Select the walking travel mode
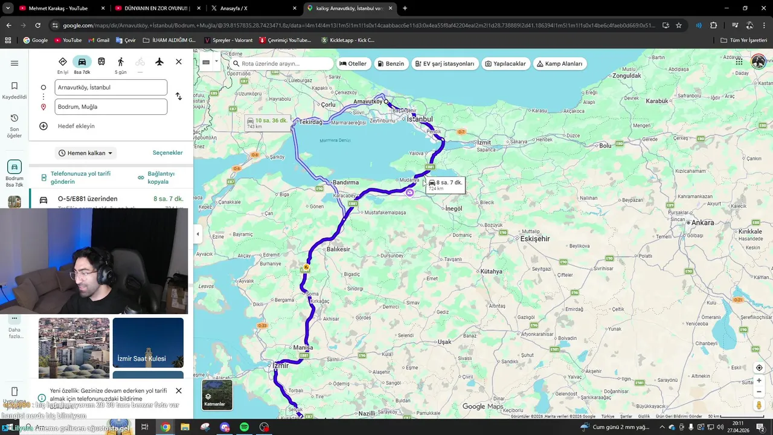The width and height of the screenshot is (773, 435). click(121, 65)
